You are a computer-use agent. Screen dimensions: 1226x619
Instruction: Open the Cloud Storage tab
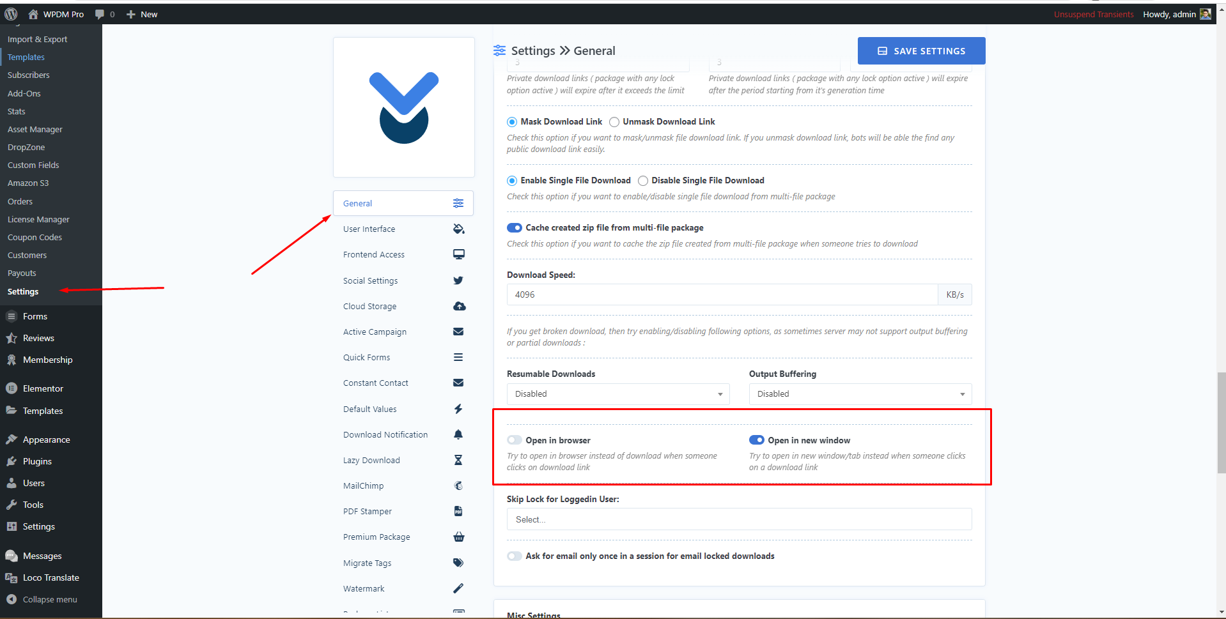pos(403,306)
